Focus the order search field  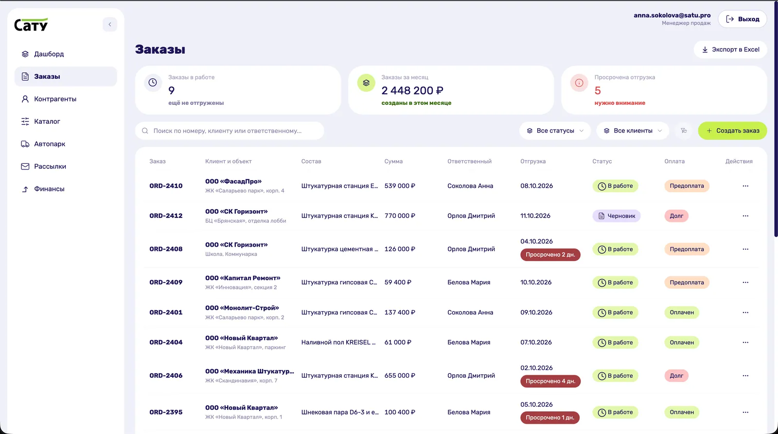[230, 131]
